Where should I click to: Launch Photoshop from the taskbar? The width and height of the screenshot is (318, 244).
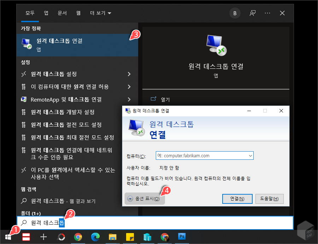pos(182,237)
